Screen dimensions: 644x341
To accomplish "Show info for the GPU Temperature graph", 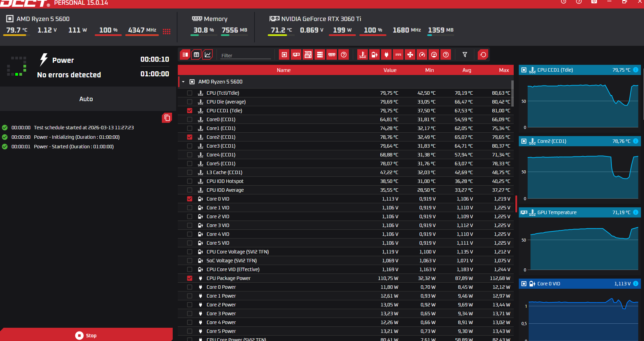I will click(636, 212).
